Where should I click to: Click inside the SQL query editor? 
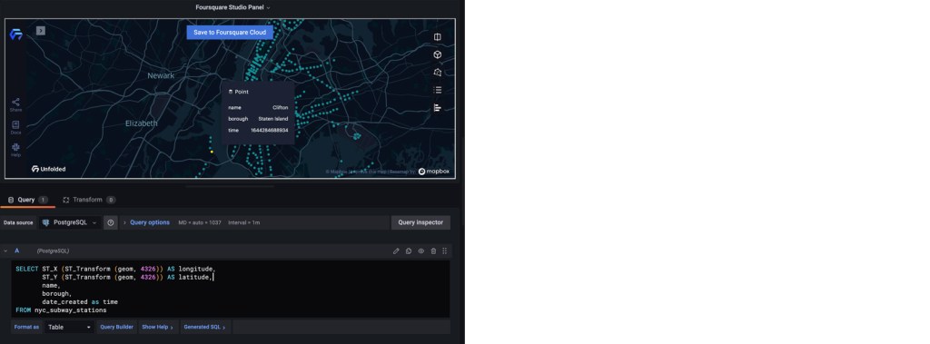coord(231,289)
